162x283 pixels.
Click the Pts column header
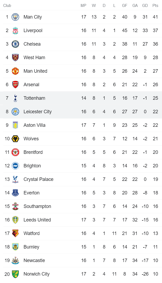point(155,6)
